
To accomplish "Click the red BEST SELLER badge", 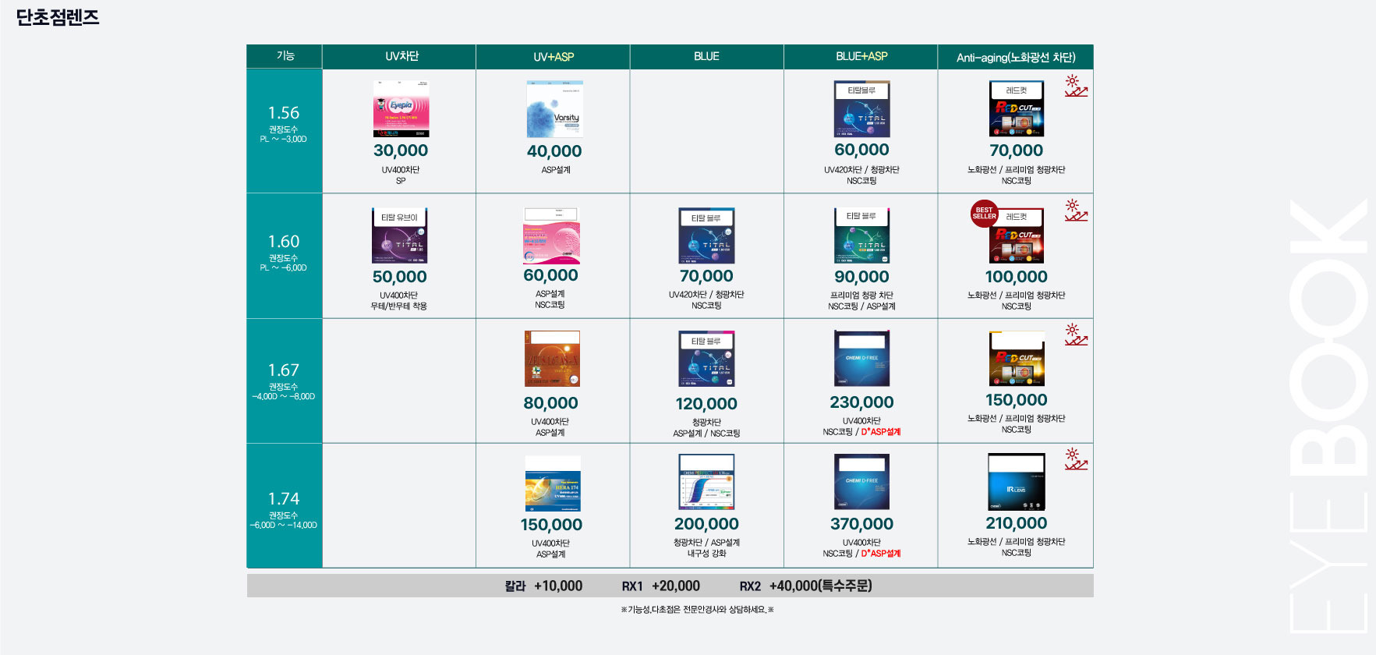I will 984,214.
